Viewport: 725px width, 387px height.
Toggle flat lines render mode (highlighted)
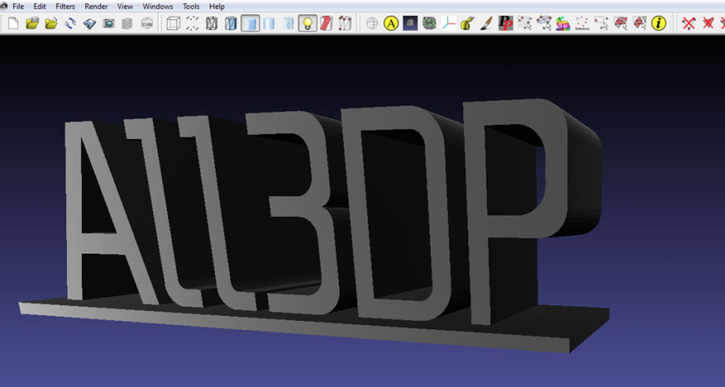tap(251, 23)
